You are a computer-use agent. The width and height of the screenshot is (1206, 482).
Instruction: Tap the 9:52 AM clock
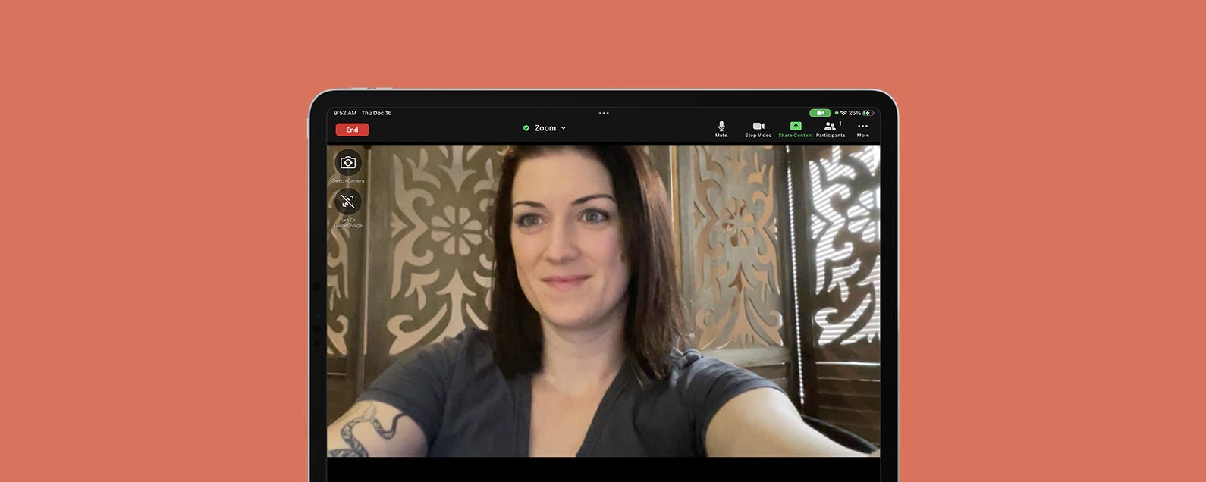(x=345, y=113)
